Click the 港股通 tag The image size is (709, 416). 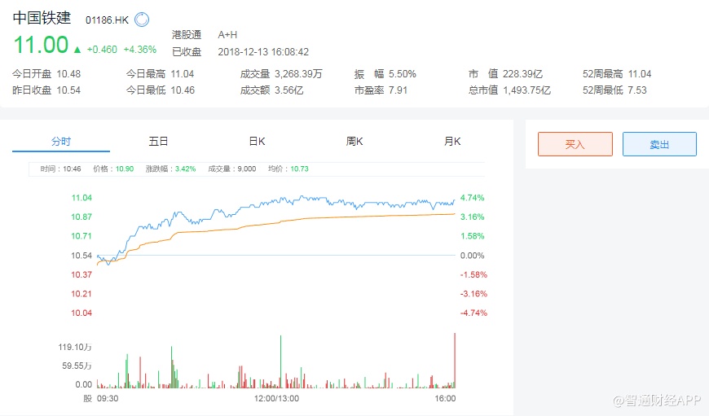[x=187, y=35]
